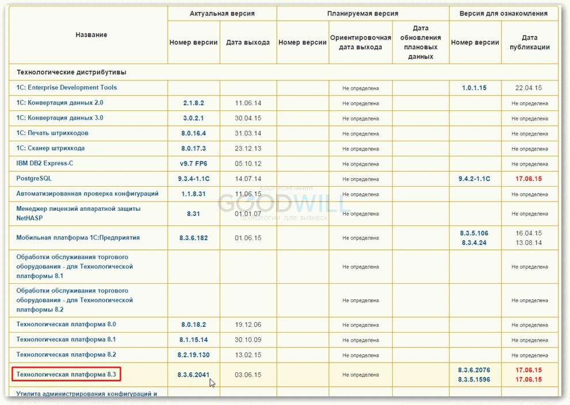Click the Технологические дистрибутивы section header
This screenshot has height=405, width=570.
point(72,72)
